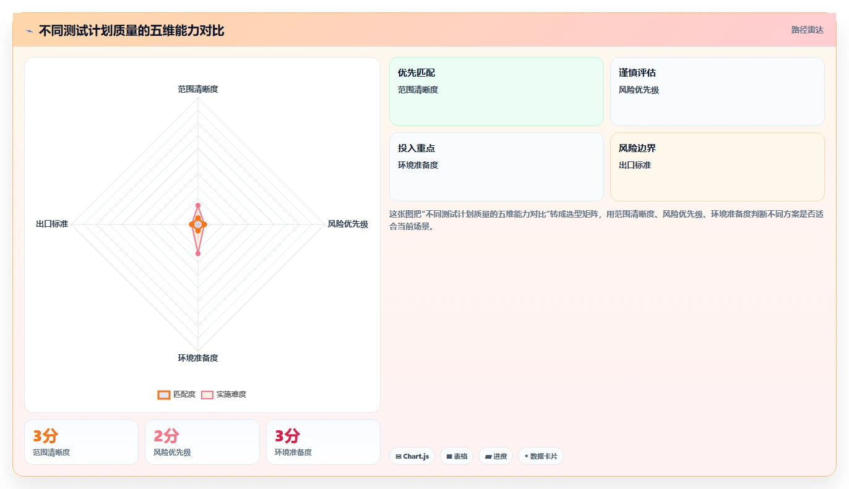Click the bottom pink 实施难度 radar point

(198, 253)
